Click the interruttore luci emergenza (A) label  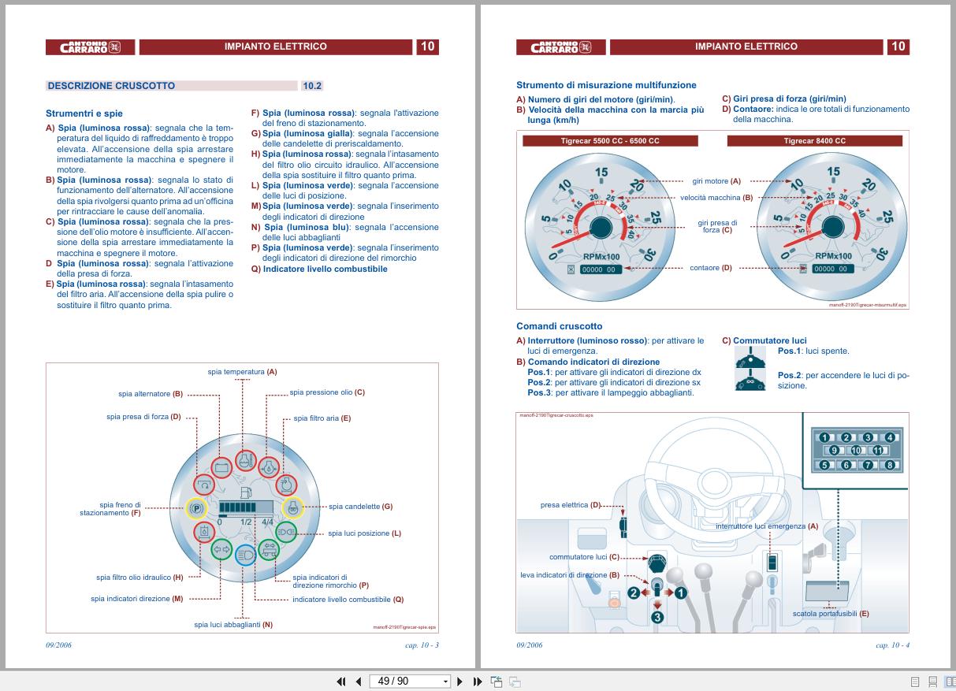click(x=767, y=526)
